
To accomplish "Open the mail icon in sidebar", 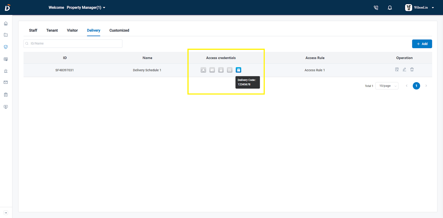I will (6, 82).
